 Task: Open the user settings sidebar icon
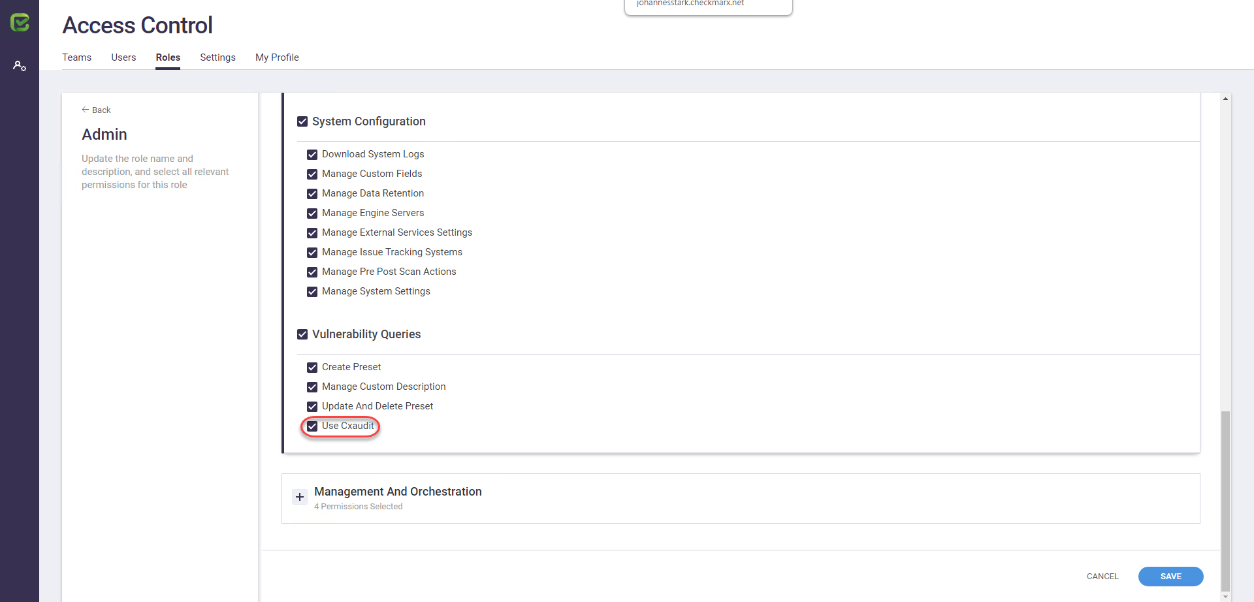point(20,66)
